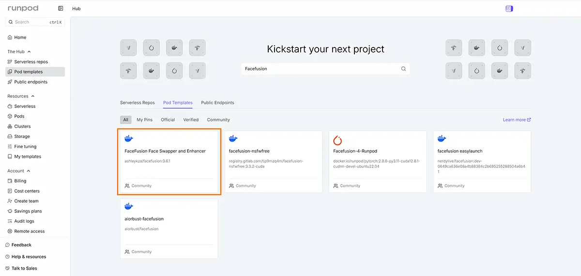Click sidebar Search box
The width and height of the screenshot is (581, 276).
[35, 22]
